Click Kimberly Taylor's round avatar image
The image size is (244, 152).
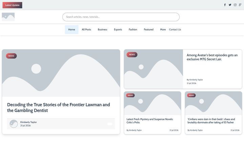click(x=14, y=124)
